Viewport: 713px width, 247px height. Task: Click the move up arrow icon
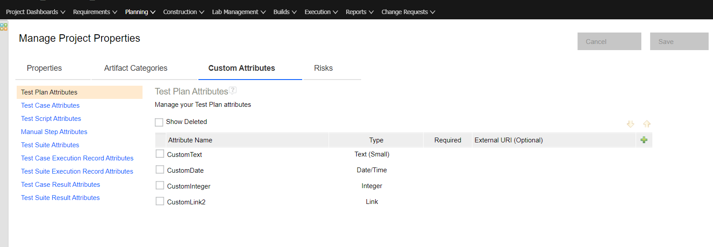pos(647,124)
